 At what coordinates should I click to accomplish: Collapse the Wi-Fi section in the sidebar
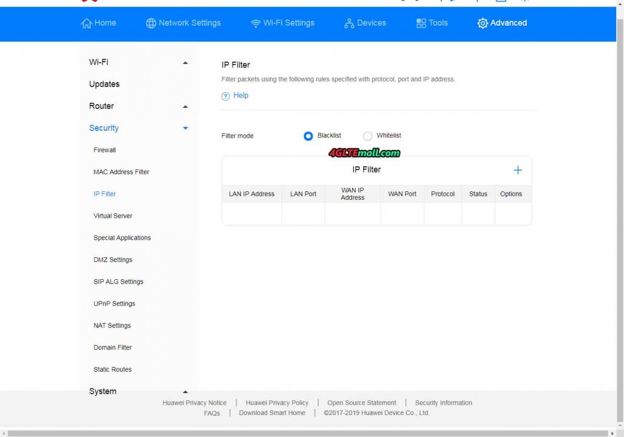185,62
